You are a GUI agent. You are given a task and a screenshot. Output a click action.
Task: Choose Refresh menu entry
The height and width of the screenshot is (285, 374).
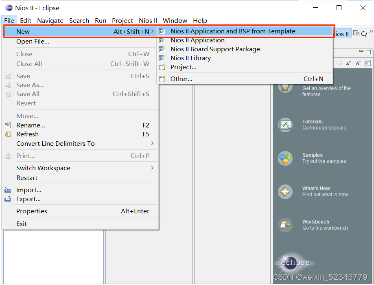[81, 134]
